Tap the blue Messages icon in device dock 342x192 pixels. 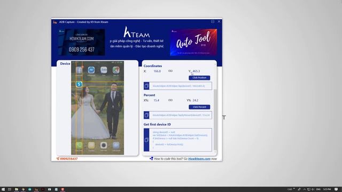click(116, 145)
